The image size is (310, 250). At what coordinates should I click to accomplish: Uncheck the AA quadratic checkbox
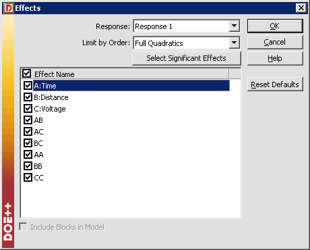pos(28,155)
